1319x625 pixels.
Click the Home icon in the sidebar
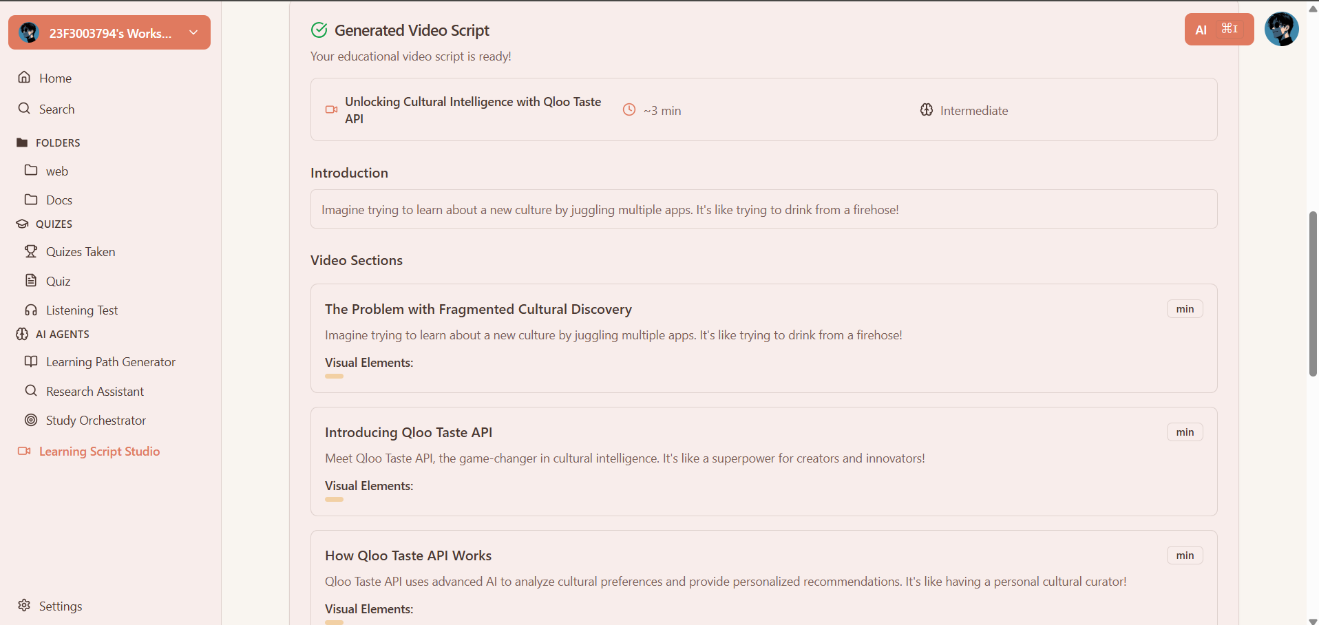[24, 77]
